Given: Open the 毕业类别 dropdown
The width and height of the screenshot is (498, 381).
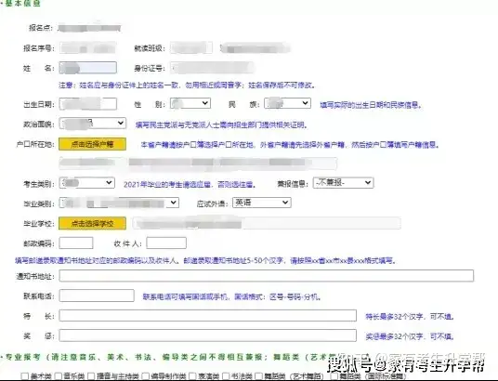Looking at the screenshot, I should 119,203.
